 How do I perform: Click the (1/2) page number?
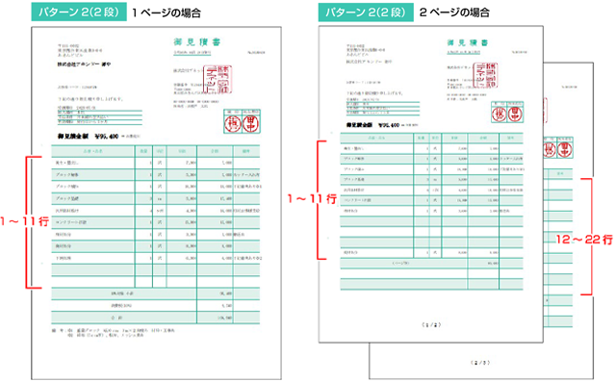pos(431,324)
